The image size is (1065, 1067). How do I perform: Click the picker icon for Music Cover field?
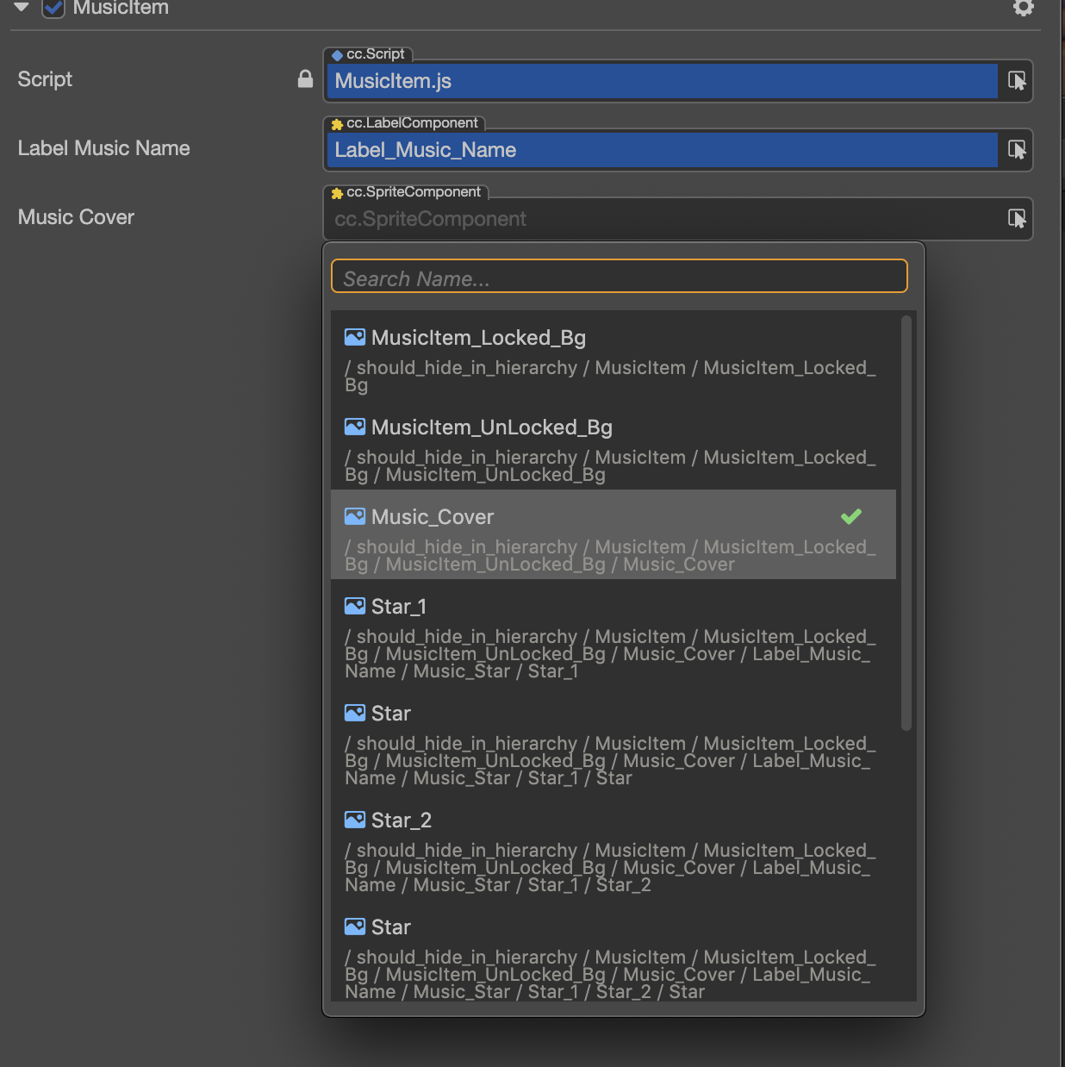1017,219
